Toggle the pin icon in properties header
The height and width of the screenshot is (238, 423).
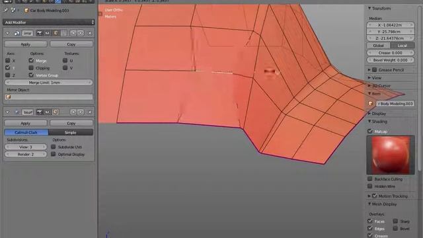(x=6, y=11)
